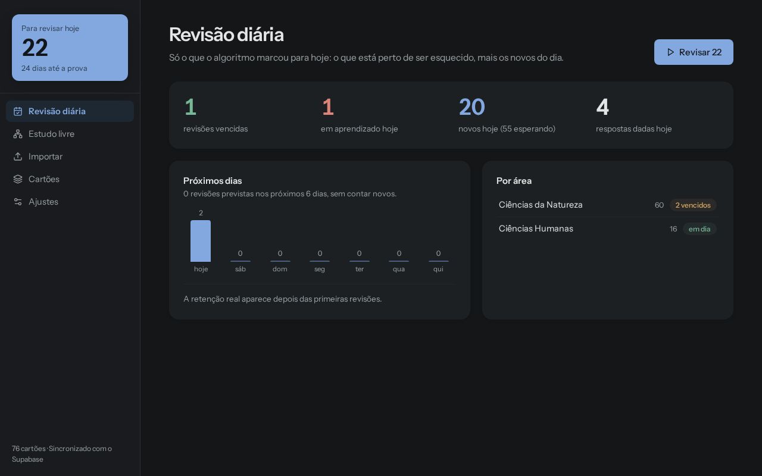This screenshot has width=762, height=476.
Task: Go to Estudo livre section
Action: click(x=70, y=134)
